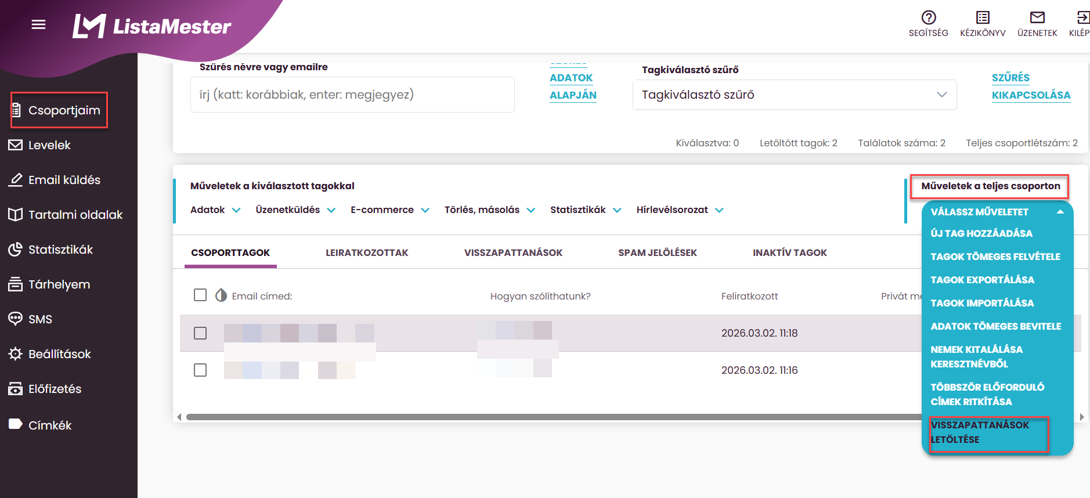Click the Tartalmi oldalak book icon
The image size is (1090, 498).
[x=16, y=215]
